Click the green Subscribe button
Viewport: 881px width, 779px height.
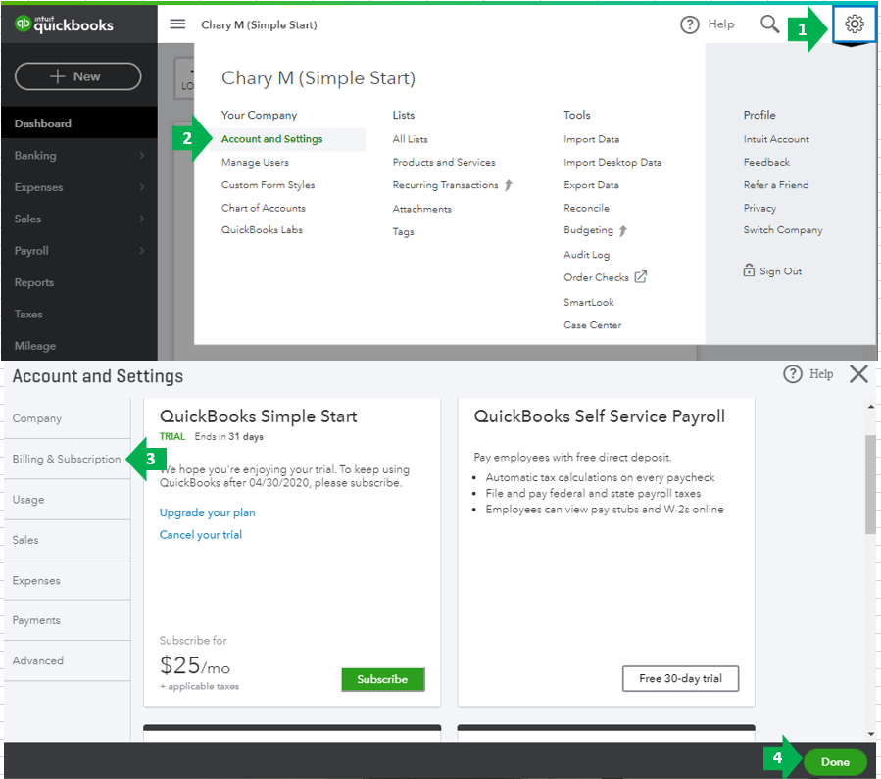[x=382, y=679]
